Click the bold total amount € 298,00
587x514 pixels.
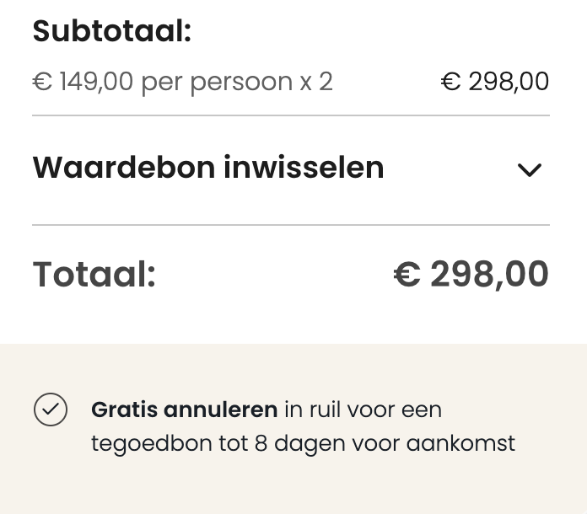coord(471,275)
